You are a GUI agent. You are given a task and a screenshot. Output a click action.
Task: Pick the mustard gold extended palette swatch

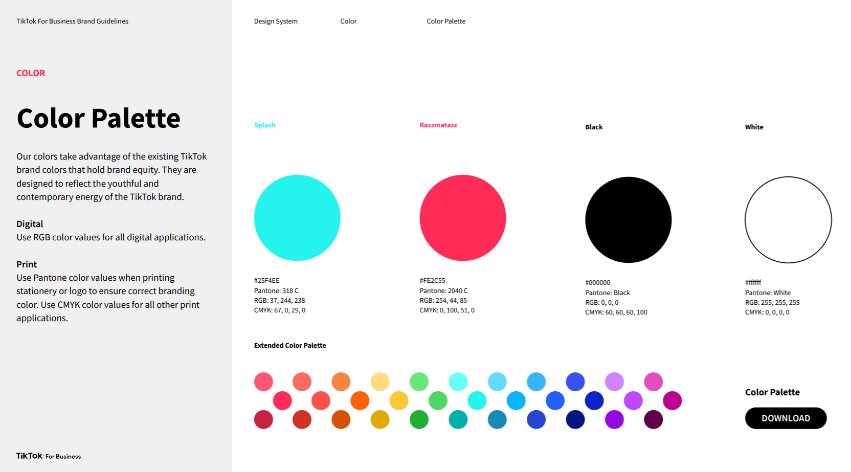380,419
